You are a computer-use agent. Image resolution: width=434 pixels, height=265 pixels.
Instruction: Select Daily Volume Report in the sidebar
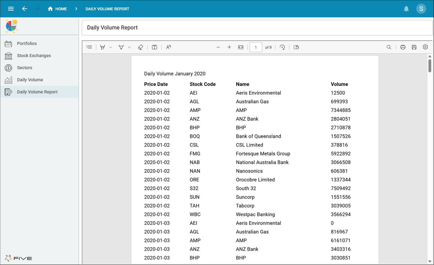tap(39, 92)
